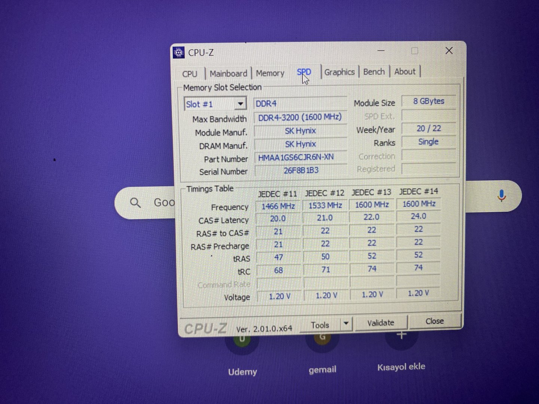The width and height of the screenshot is (539, 404).
Task: Click the JEDEC #14 column header
Action: (x=418, y=192)
